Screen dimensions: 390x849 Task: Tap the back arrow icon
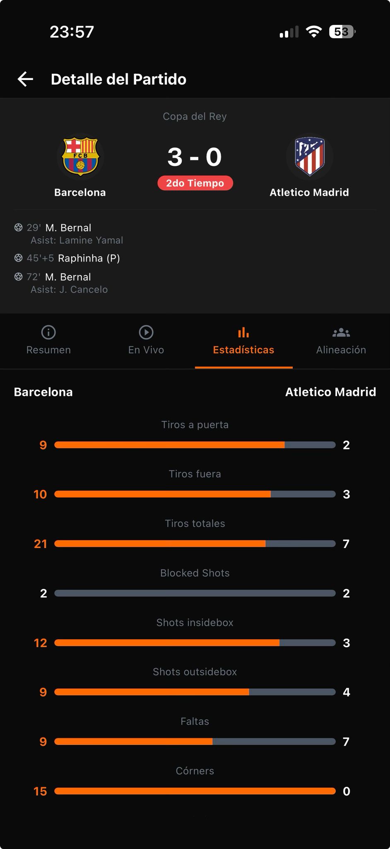click(26, 78)
